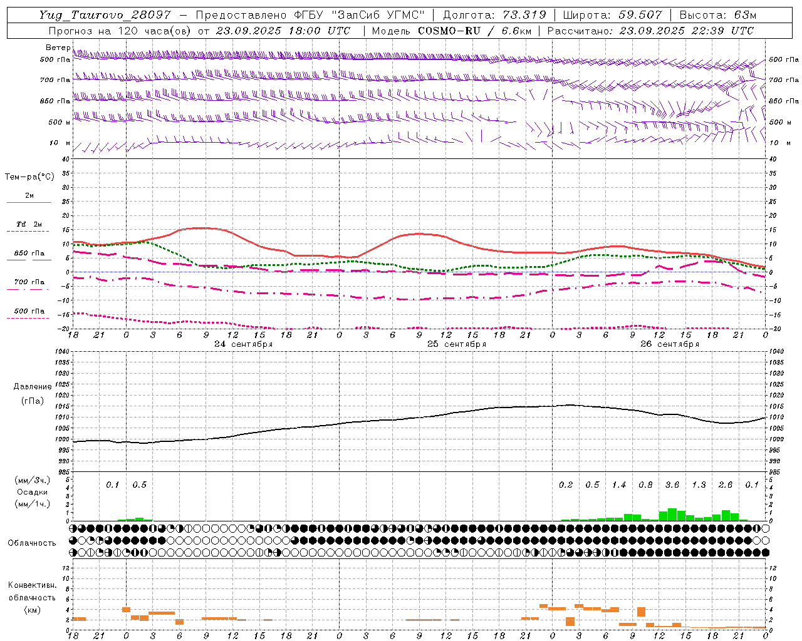Click the black pressure curve line
This screenshot has height=641, width=802.
point(419,418)
